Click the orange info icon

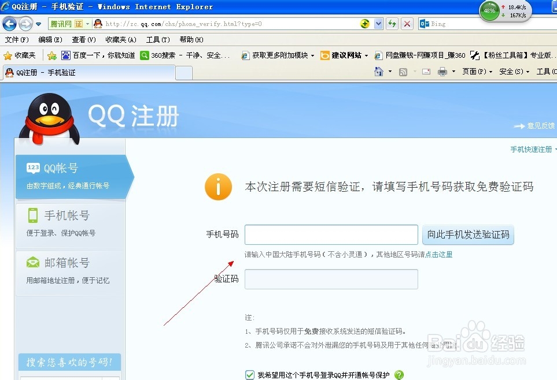[218, 187]
